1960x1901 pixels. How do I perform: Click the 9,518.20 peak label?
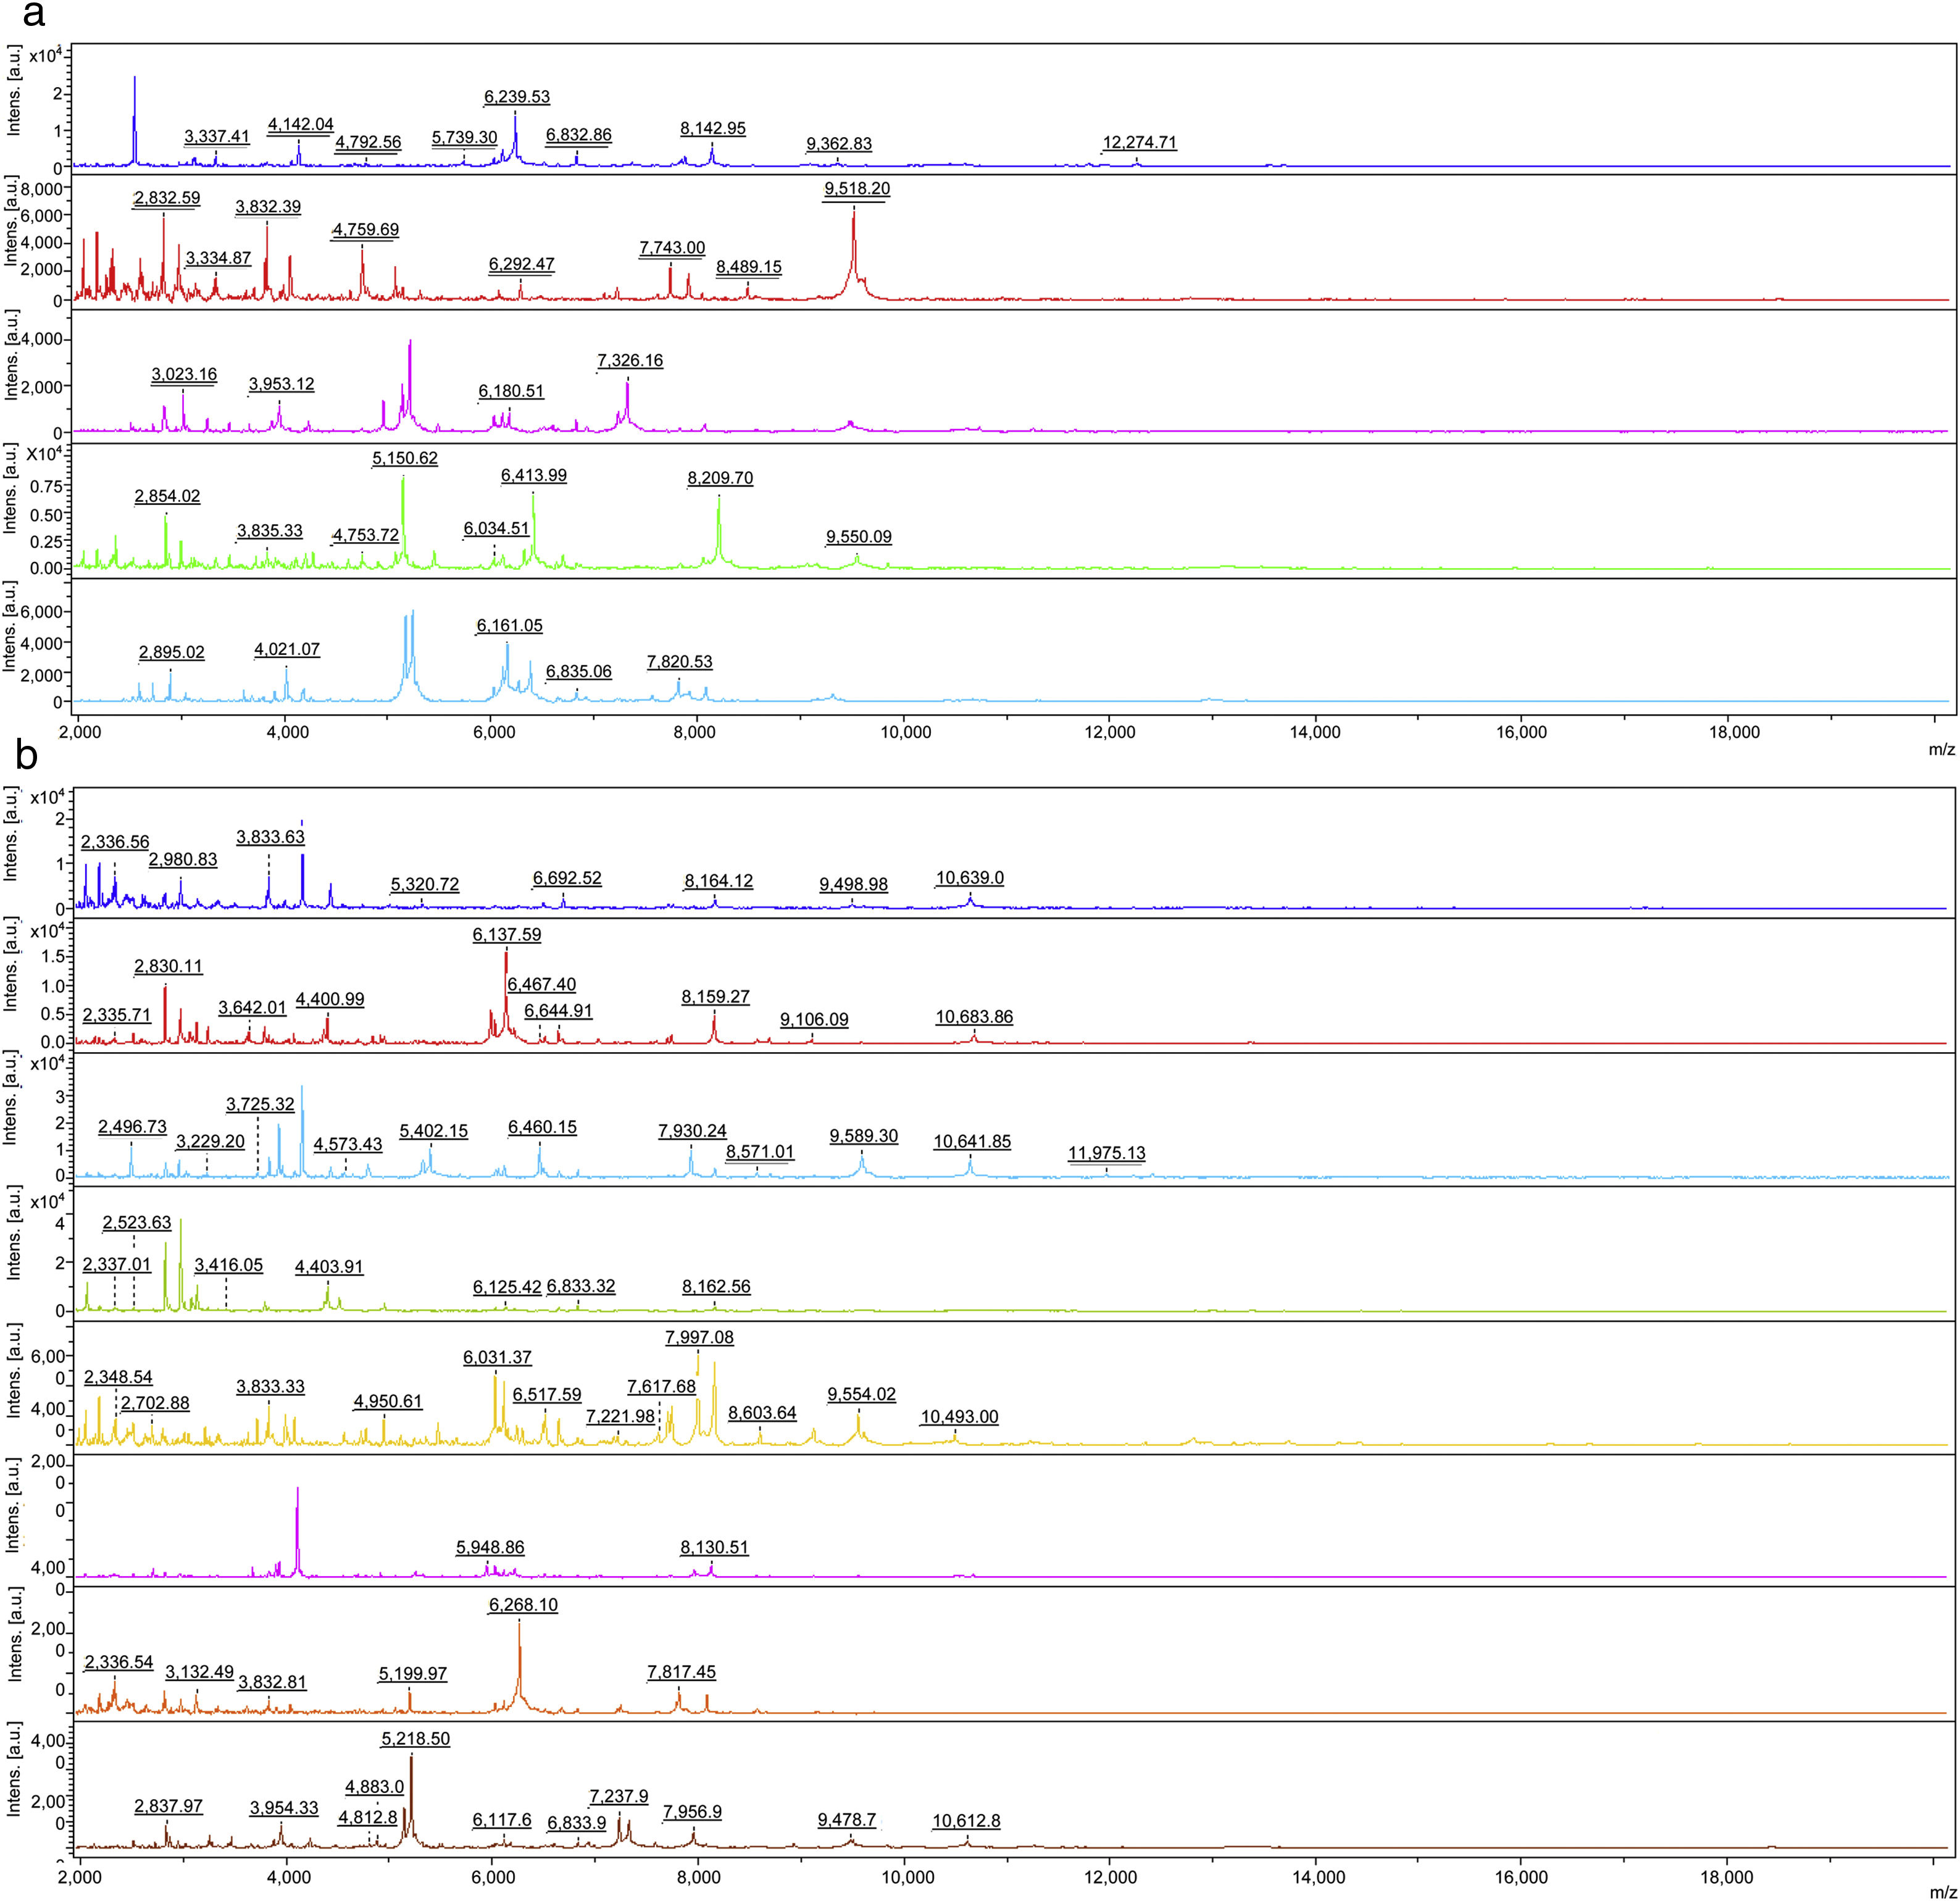[x=857, y=189]
